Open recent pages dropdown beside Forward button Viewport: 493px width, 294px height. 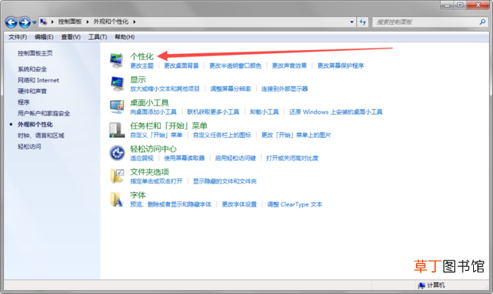click(x=34, y=22)
